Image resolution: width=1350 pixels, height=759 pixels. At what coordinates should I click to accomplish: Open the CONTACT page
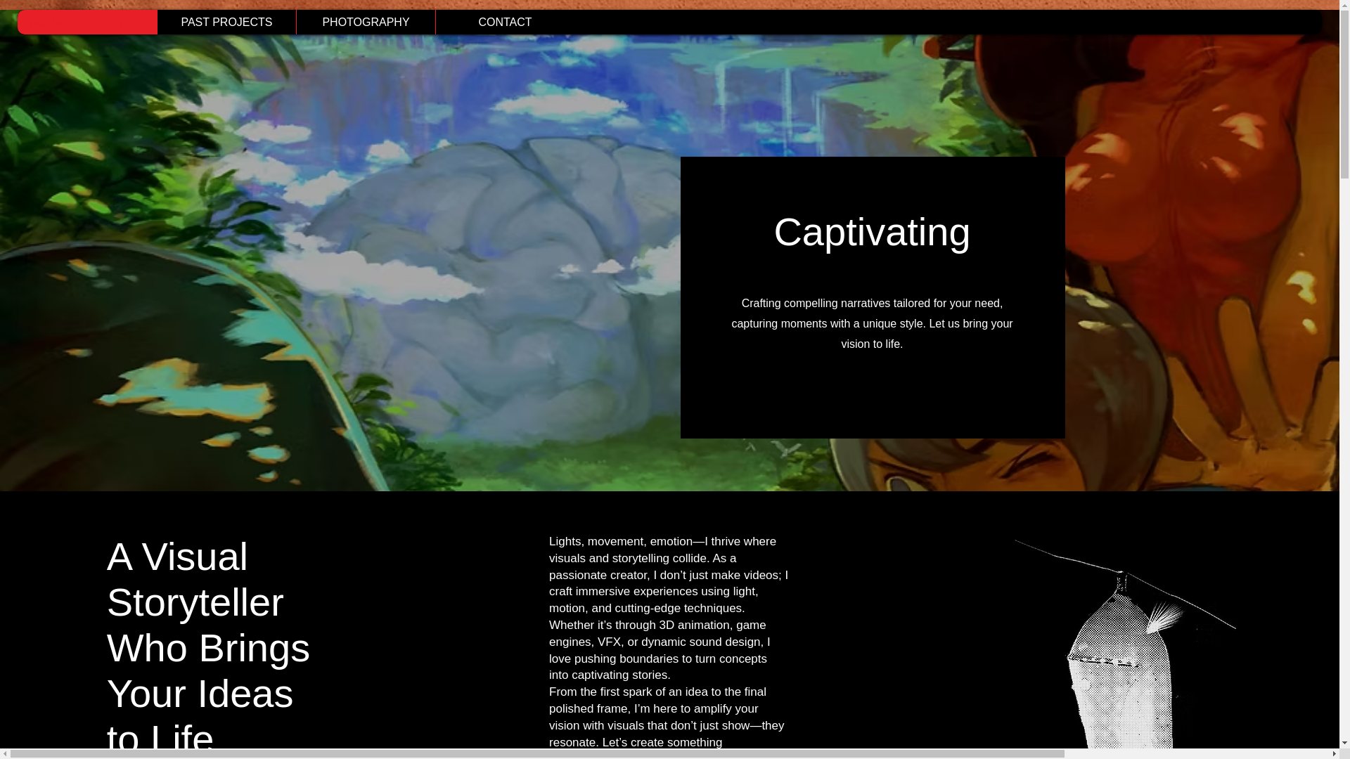(505, 22)
